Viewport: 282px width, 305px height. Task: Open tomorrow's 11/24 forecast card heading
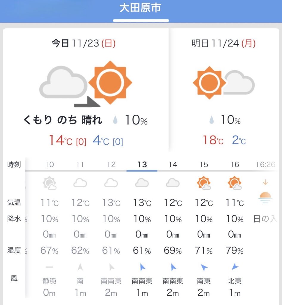(224, 44)
